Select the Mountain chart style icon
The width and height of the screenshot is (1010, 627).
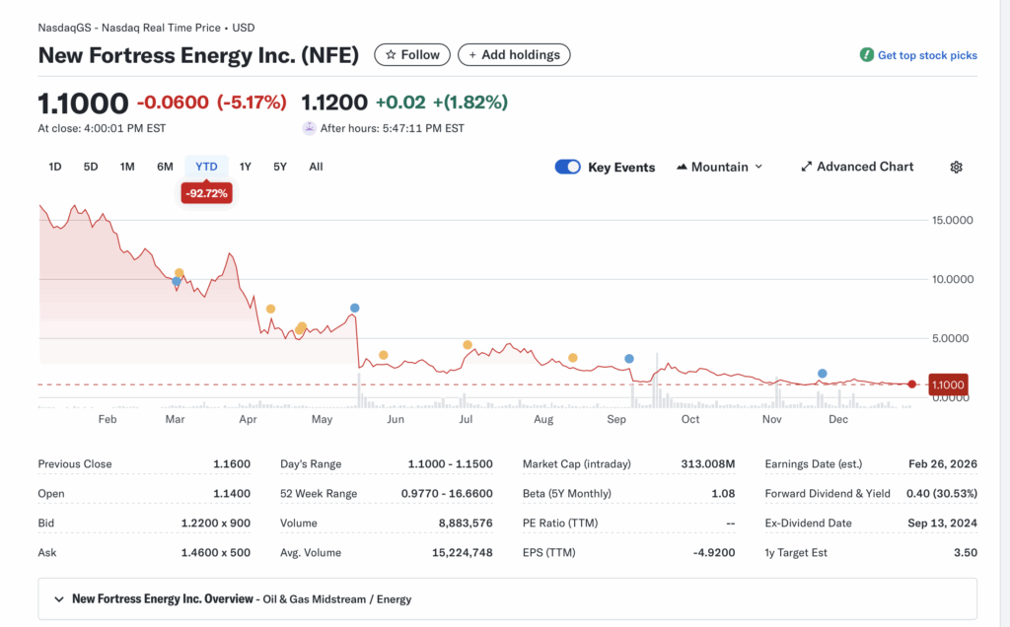point(681,167)
